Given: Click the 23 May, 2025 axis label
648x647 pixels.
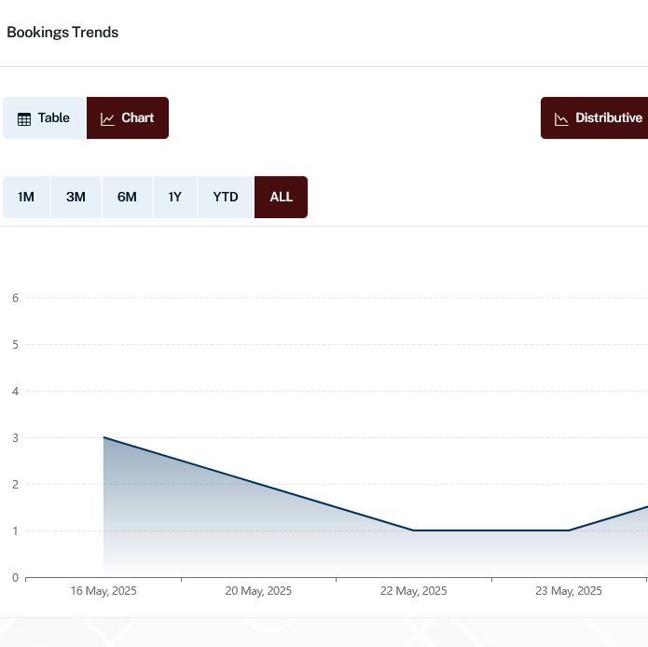Looking at the screenshot, I should click(x=569, y=591).
